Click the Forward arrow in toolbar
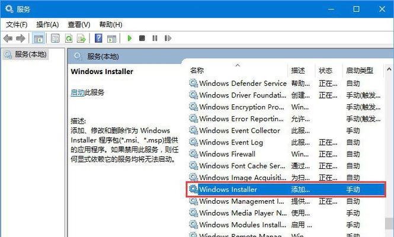394x237 pixels. [x=21, y=39]
